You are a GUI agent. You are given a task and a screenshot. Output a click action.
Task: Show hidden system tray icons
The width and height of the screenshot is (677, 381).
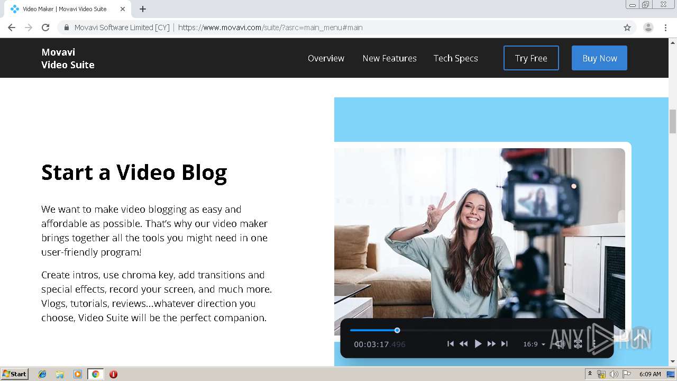coord(590,374)
